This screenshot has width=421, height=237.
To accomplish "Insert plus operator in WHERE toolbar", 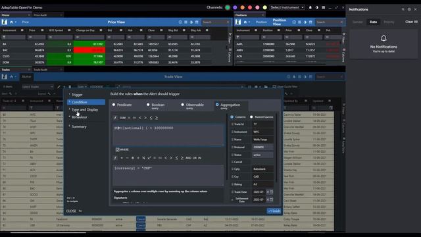I will [x=122, y=158].
